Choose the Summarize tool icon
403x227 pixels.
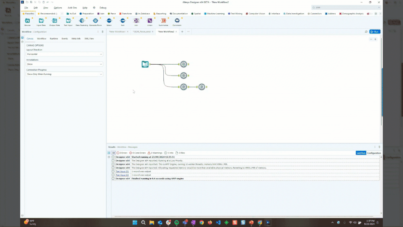[x=163, y=21]
